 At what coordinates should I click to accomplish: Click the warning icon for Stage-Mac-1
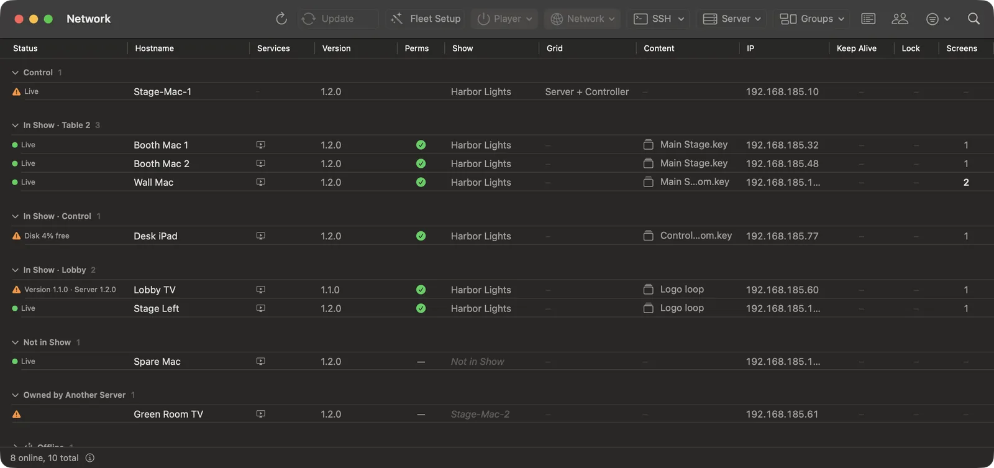tap(17, 91)
